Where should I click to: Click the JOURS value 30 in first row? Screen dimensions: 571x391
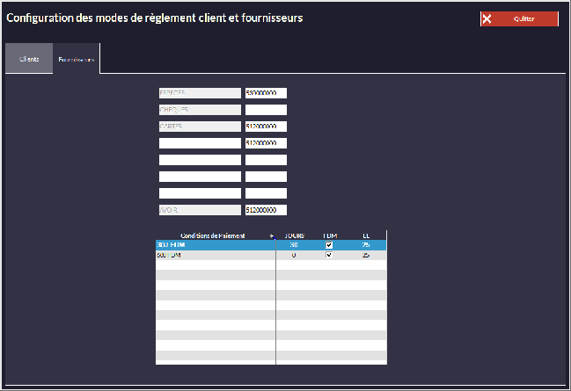pyautogui.click(x=293, y=245)
